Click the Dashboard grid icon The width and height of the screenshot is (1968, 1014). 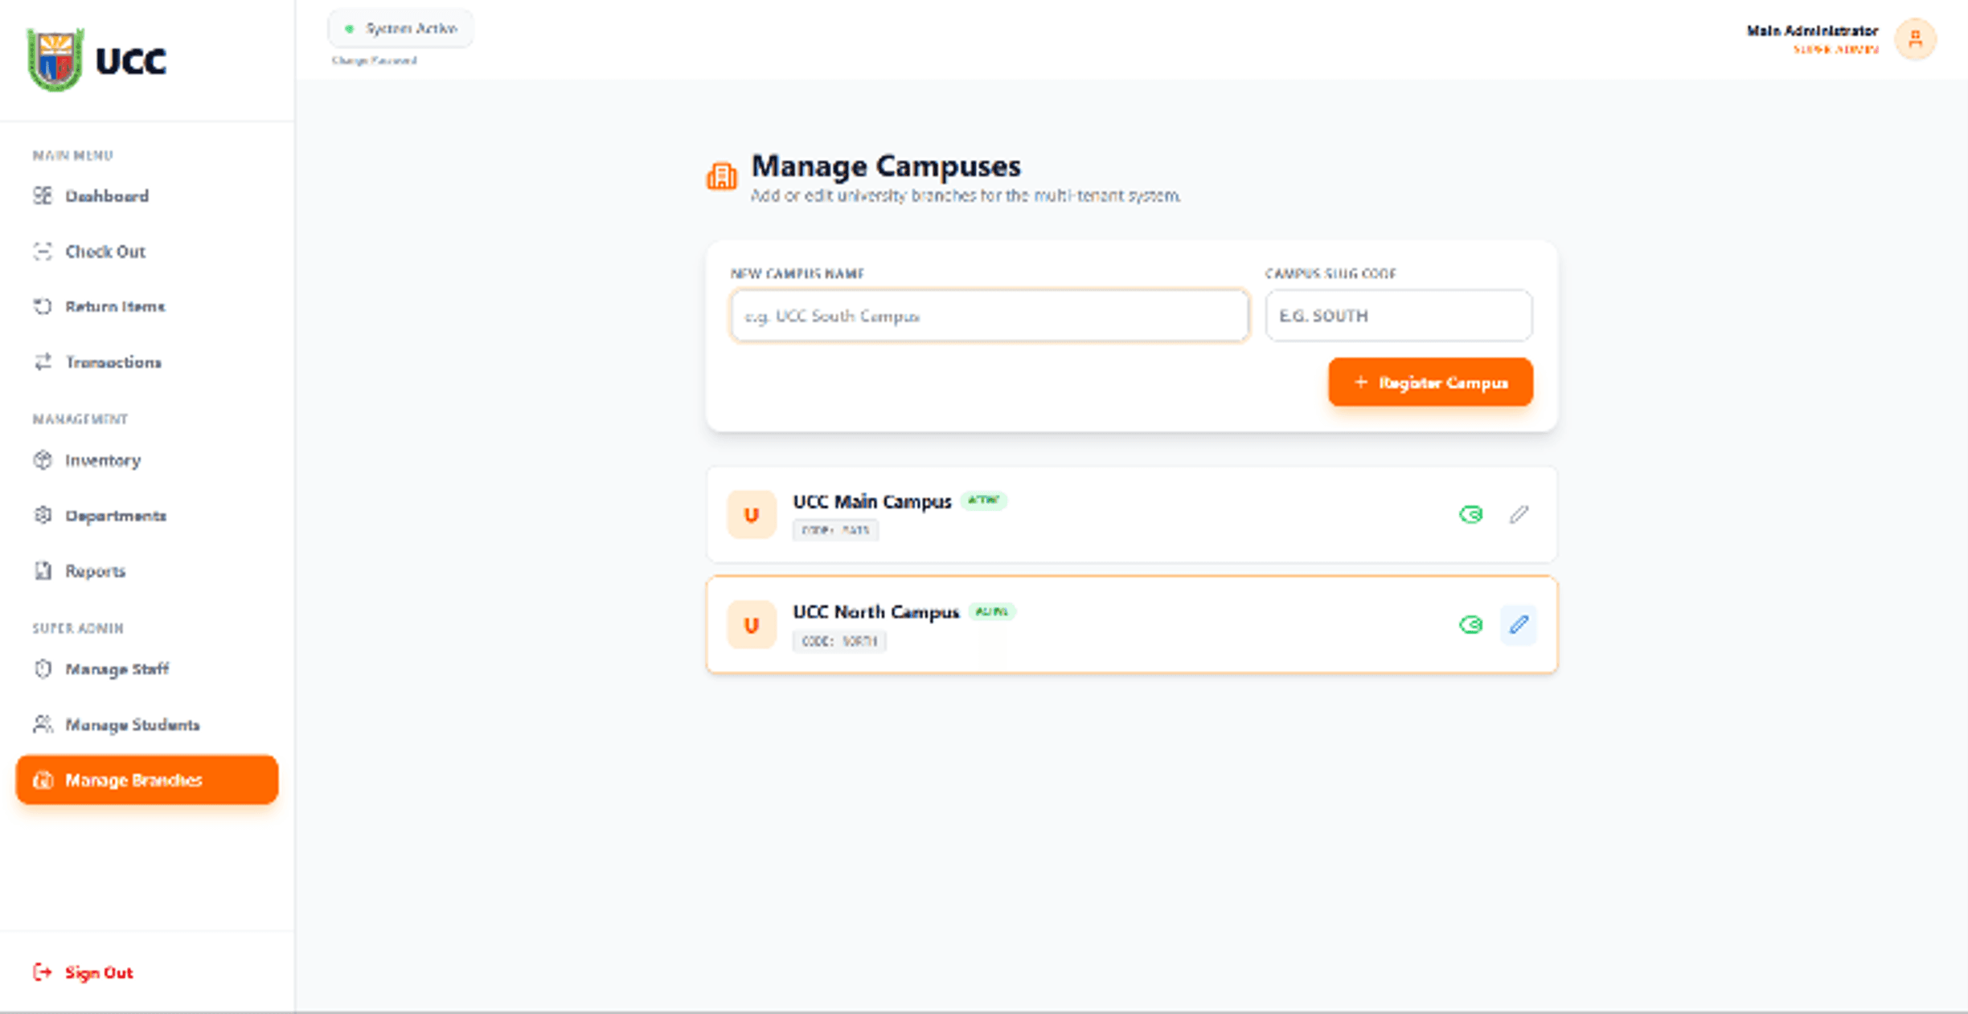[x=43, y=195]
